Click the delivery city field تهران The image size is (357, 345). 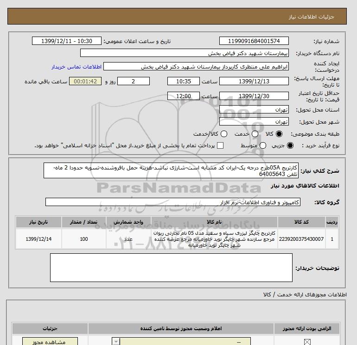(x=254, y=122)
